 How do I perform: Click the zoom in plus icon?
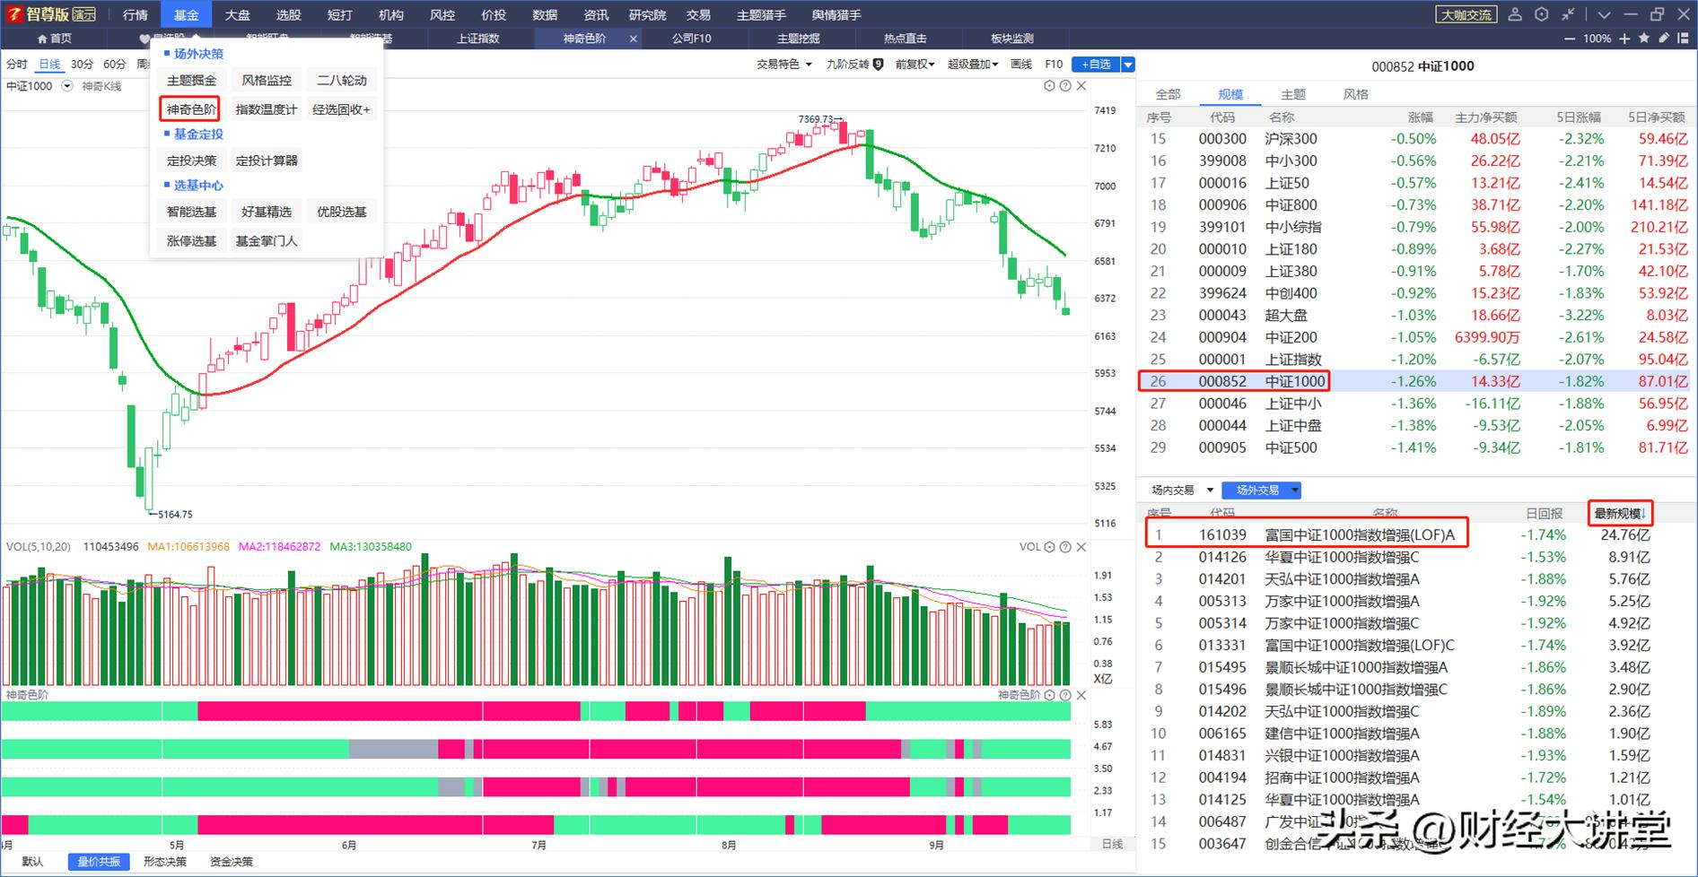coord(1625,39)
